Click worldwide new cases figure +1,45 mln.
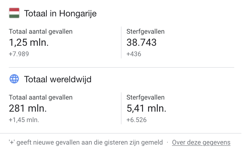 click(24, 120)
